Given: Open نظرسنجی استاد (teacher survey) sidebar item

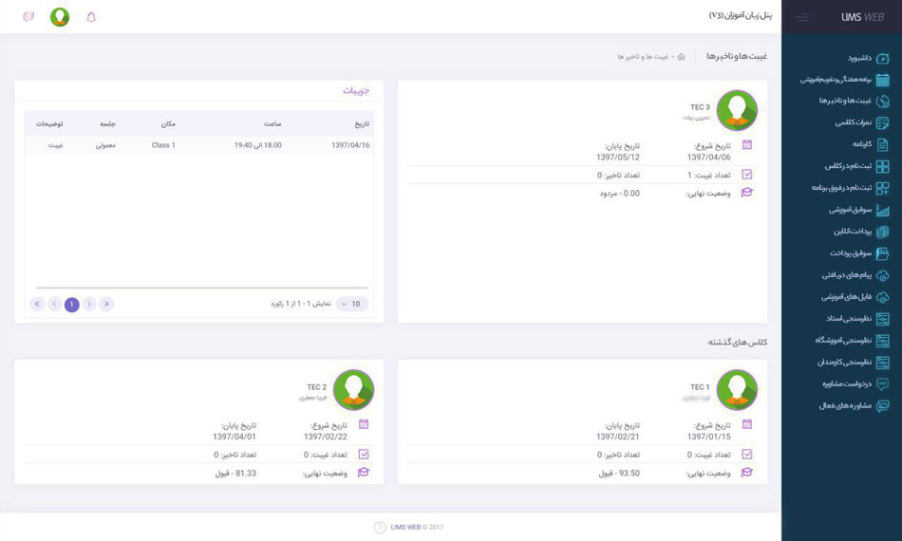Looking at the screenshot, I should [x=857, y=319].
